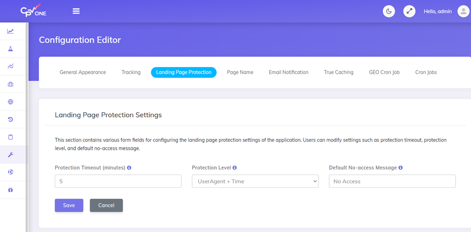Open the True Caching tab
The height and width of the screenshot is (232, 471).
point(339,72)
